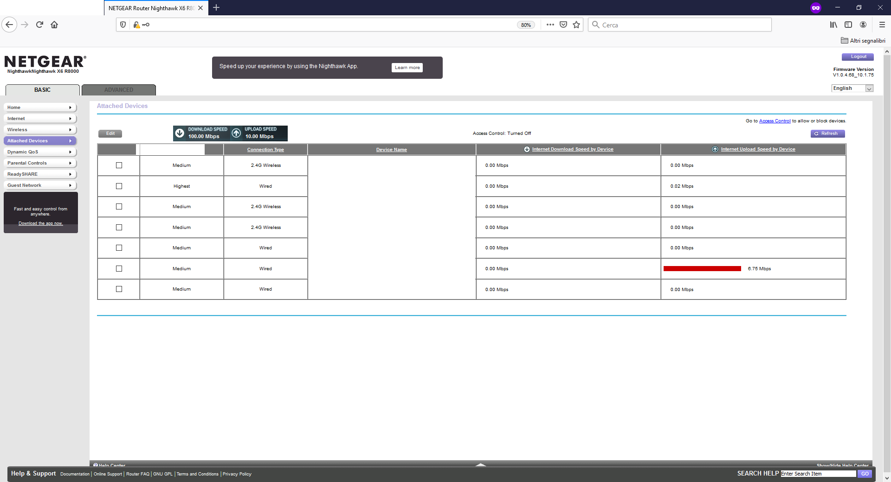This screenshot has width=891, height=482.
Task: Click the tracking protection shield icon
Action: click(123, 25)
